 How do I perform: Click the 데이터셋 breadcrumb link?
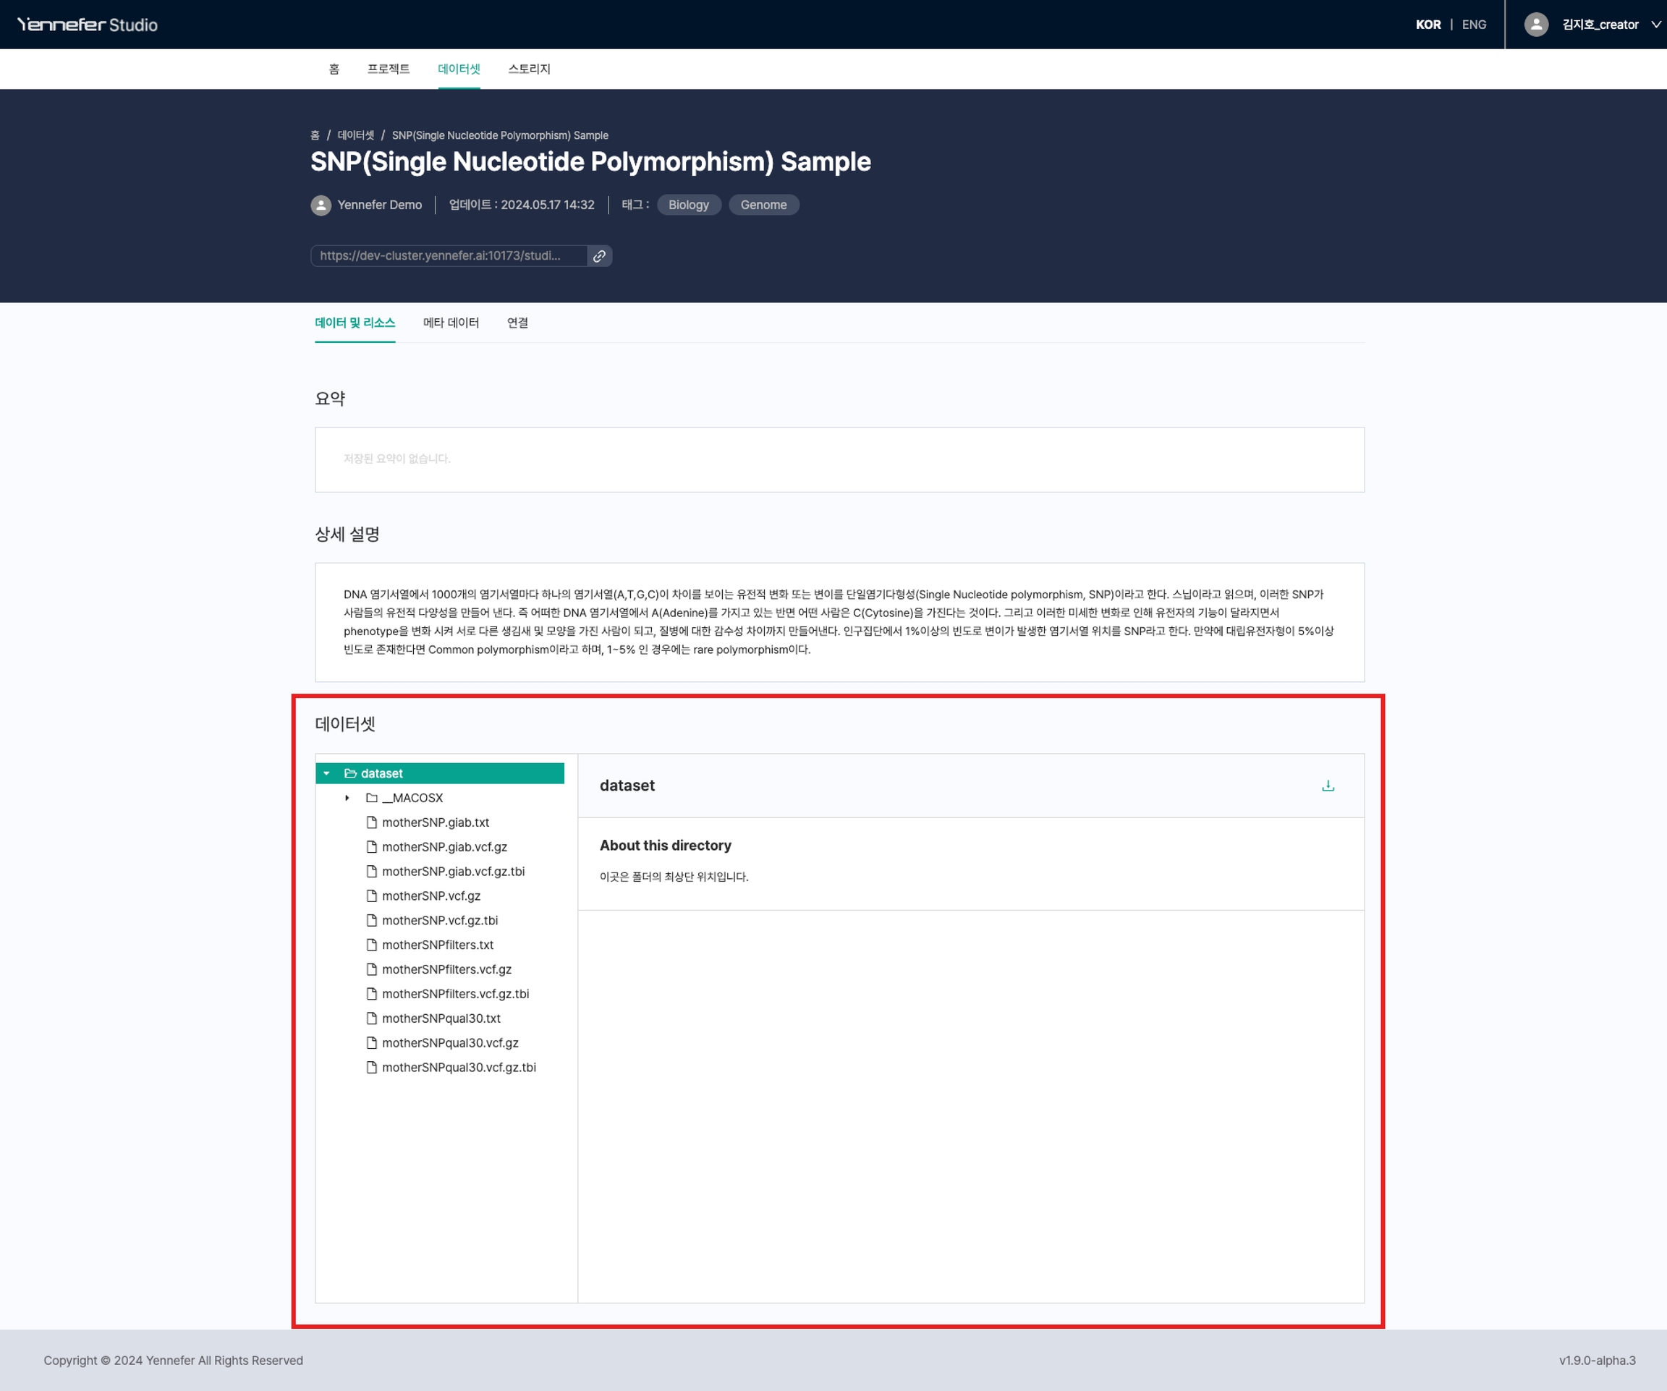[x=356, y=135]
